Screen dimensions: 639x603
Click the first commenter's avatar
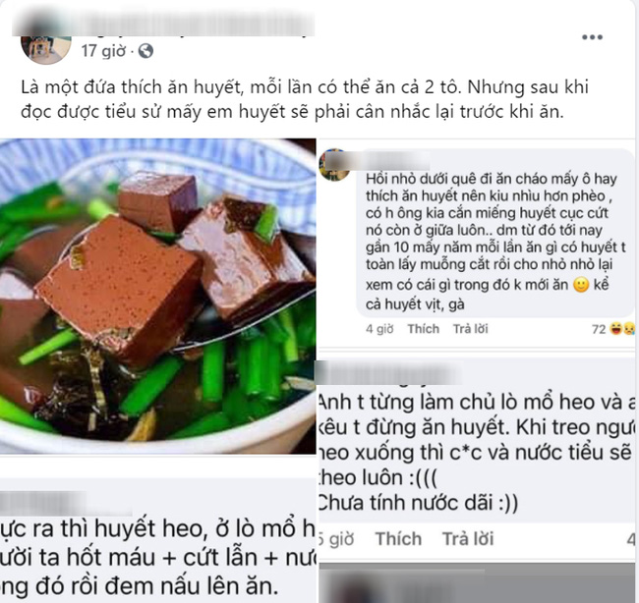pyautogui.click(x=335, y=165)
